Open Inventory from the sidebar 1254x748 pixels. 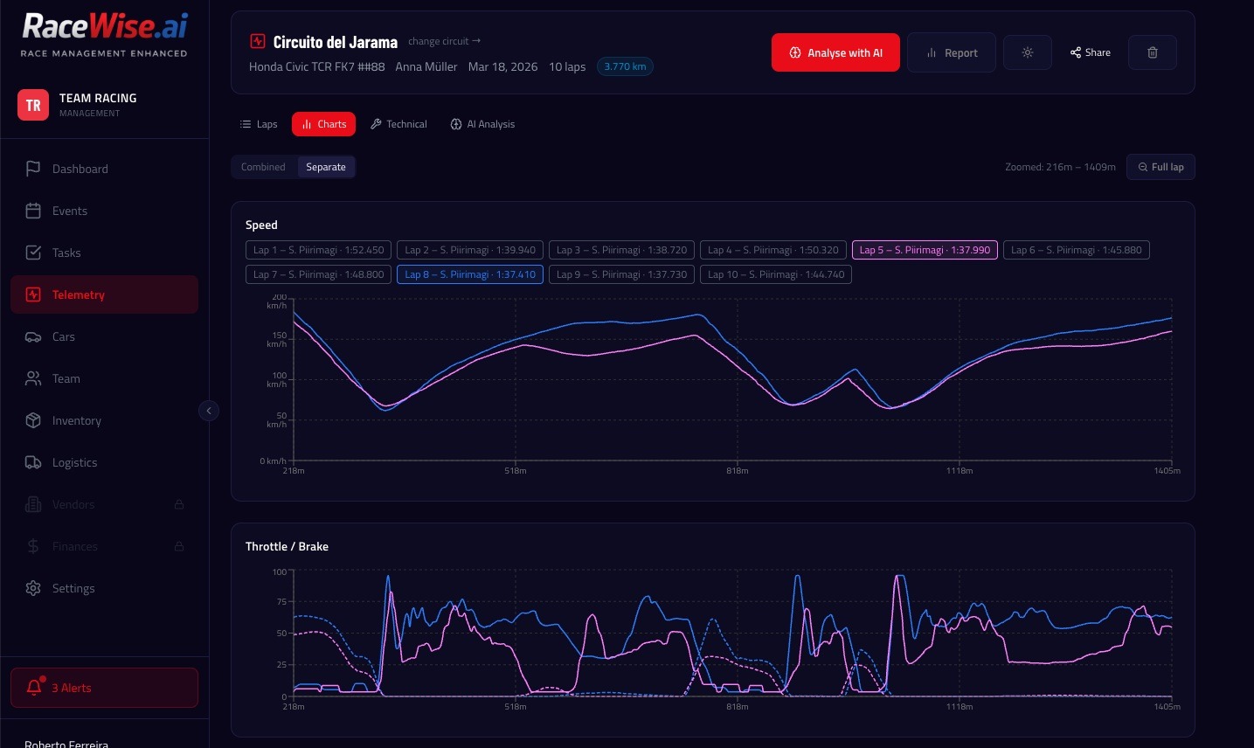pos(33,420)
